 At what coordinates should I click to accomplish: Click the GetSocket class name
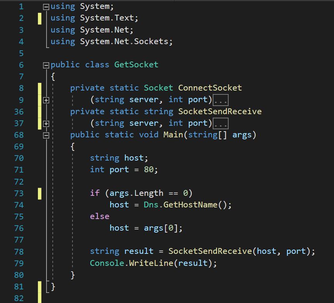click(x=136, y=65)
